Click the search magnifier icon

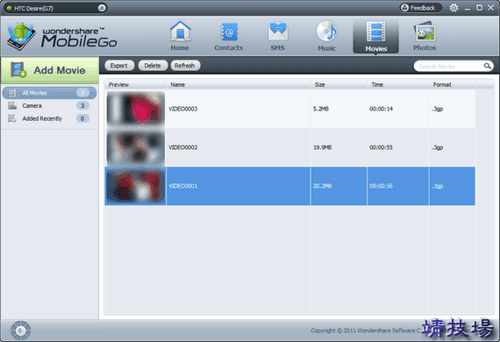(487, 66)
